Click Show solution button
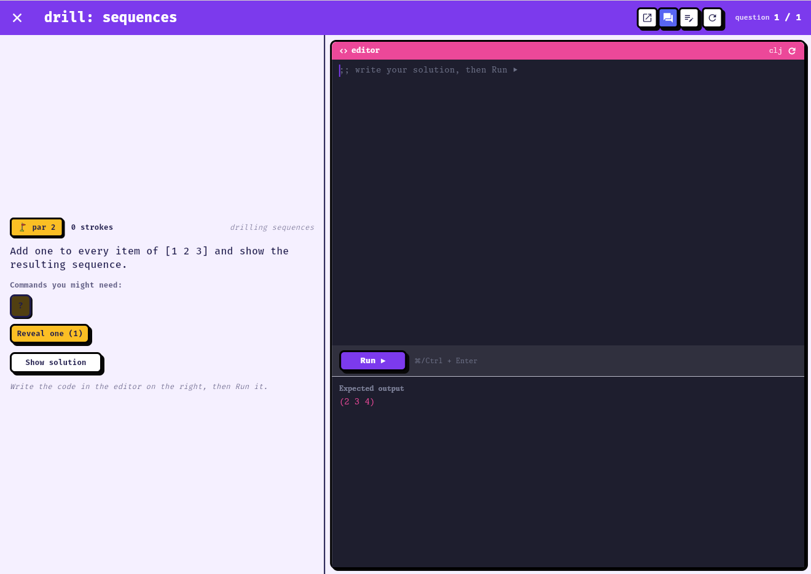 tap(56, 363)
